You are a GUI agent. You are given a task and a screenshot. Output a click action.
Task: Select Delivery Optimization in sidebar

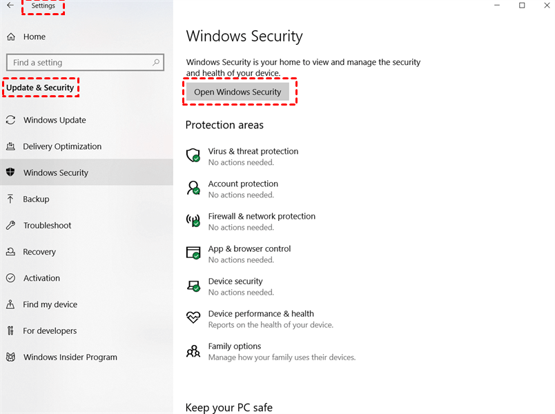pos(62,146)
